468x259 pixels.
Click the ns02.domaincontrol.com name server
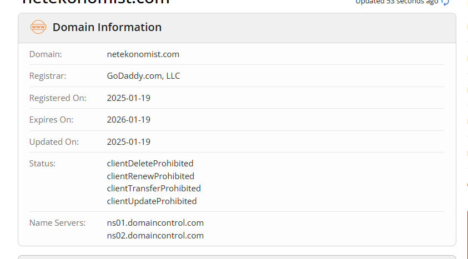point(155,236)
